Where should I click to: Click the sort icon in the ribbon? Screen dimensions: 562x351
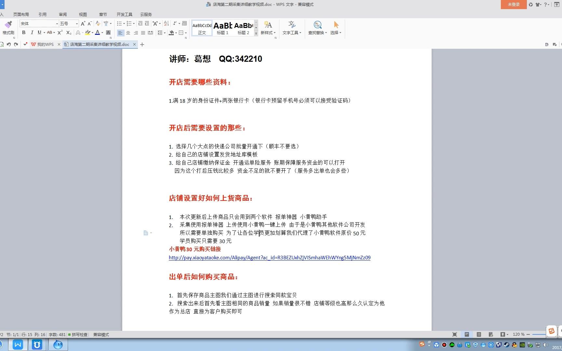point(166,23)
